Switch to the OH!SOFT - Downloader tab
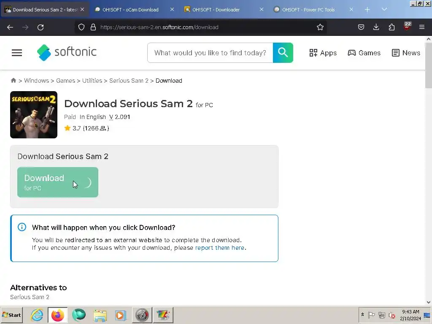This screenshot has width=432, height=324. tap(216, 10)
